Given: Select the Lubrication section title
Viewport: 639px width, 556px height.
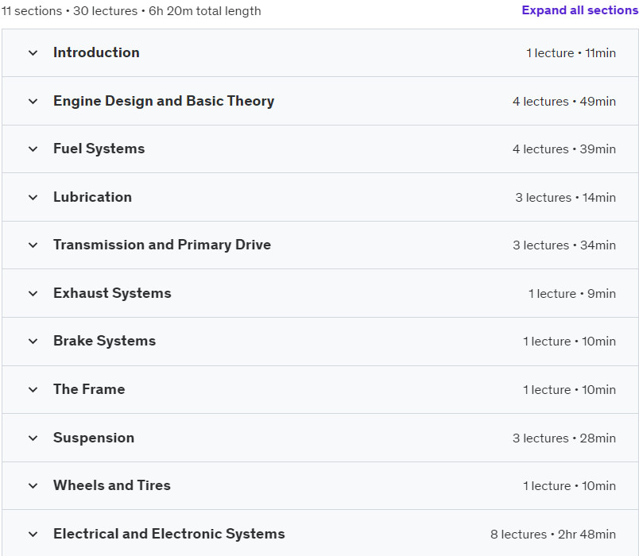Looking at the screenshot, I should (x=92, y=197).
